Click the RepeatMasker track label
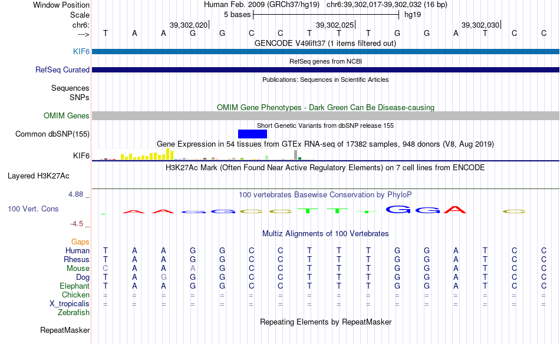560x344 pixels. [65, 330]
